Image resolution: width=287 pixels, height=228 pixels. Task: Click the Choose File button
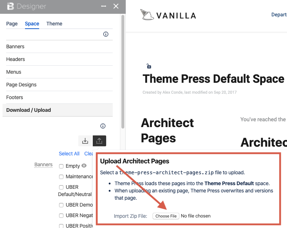pyautogui.click(x=166, y=216)
